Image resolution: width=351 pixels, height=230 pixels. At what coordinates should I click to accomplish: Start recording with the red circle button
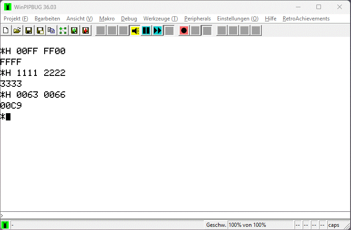tap(184, 30)
